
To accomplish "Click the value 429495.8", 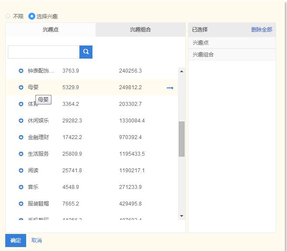I will point(130,204).
